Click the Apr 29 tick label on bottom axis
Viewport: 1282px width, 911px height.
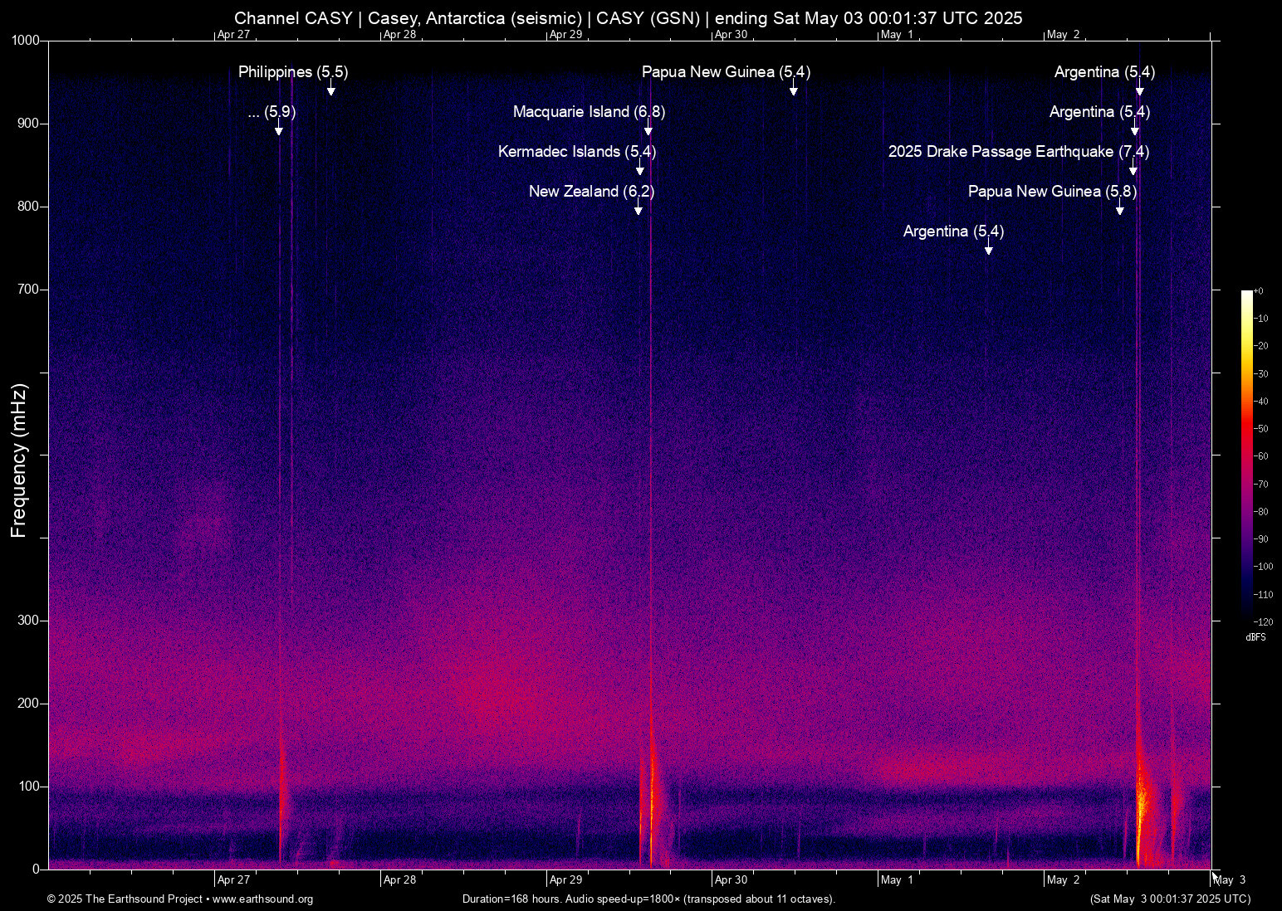[x=565, y=879]
